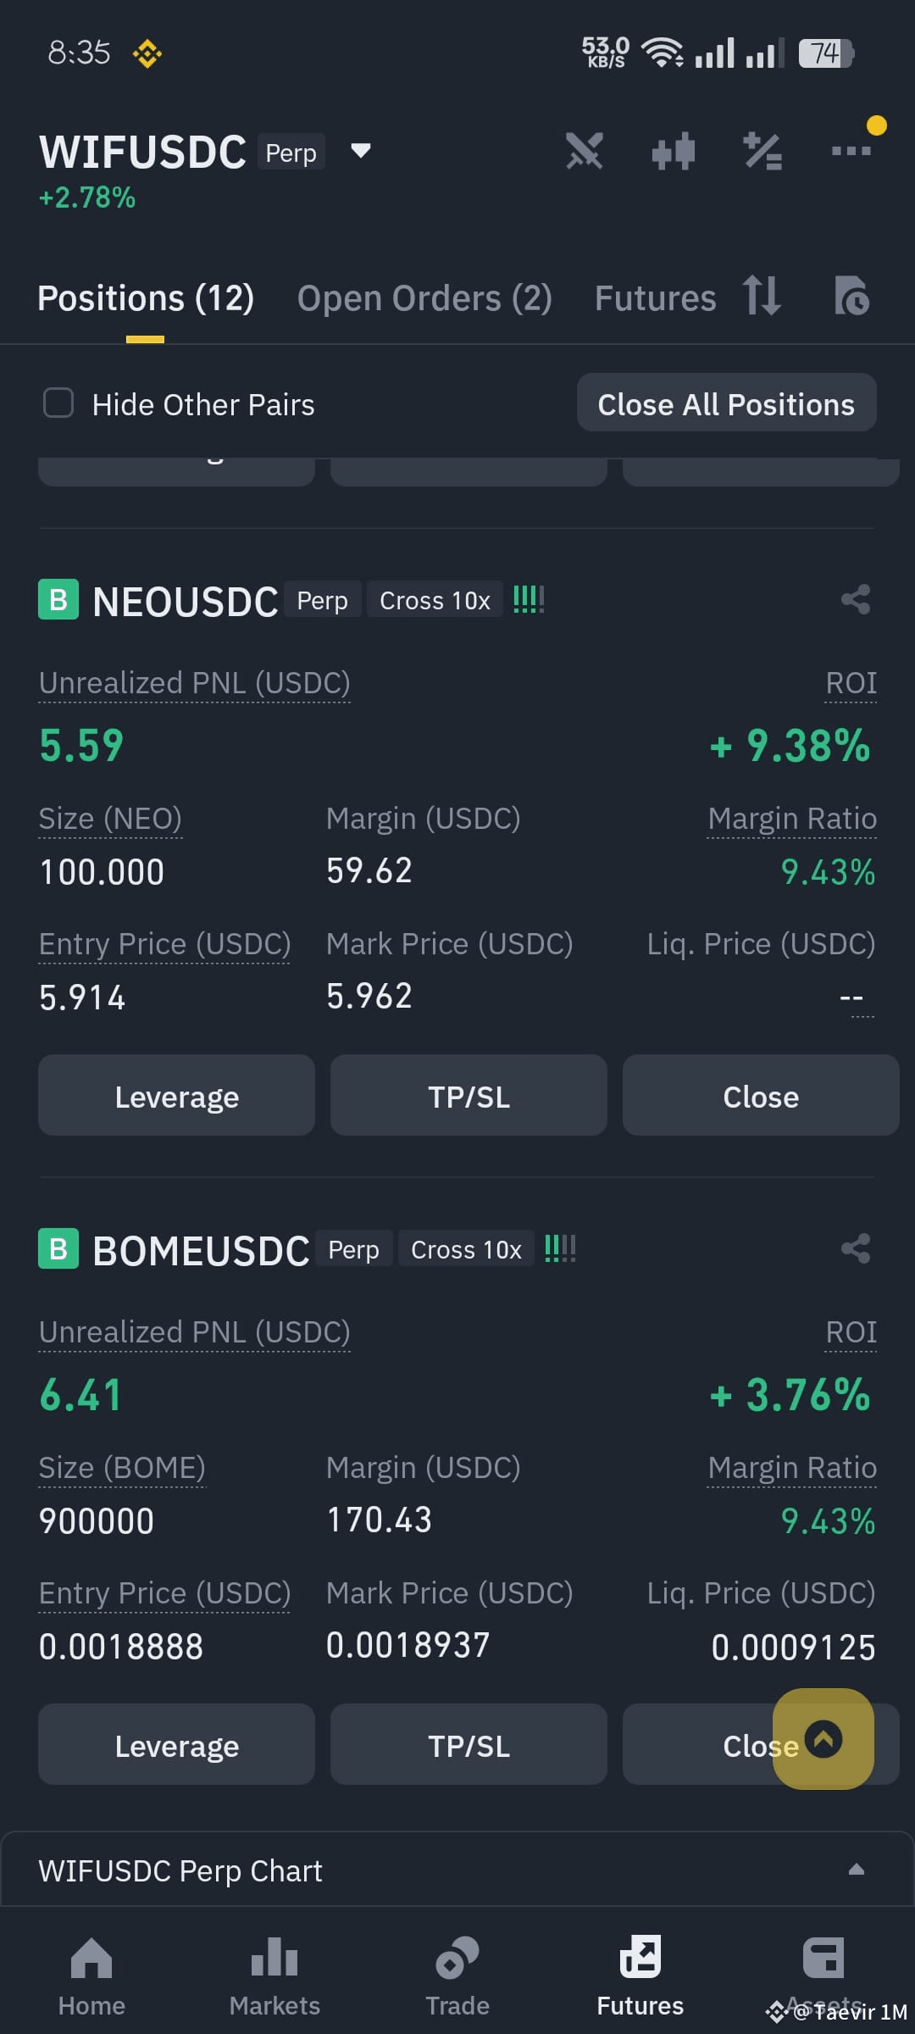Viewport: 915px width, 2034px height.
Task: Go to the Markets bottom tab
Action: pyautogui.click(x=274, y=1976)
